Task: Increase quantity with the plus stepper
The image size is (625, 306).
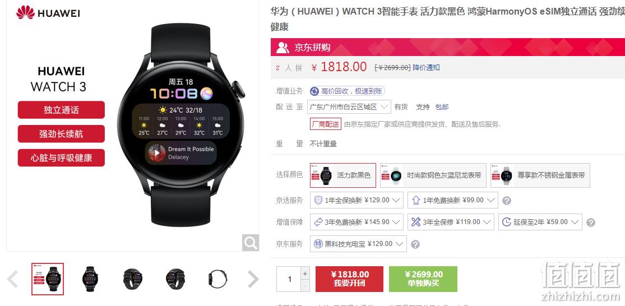Action: [x=305, y=273]
